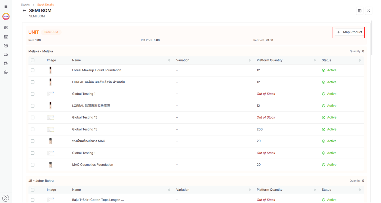Select all rows in Melaka table
This screenshot has height=203, width=381.
33,60
